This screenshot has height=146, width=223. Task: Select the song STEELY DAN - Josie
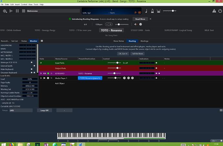click(x=140, y=30)
